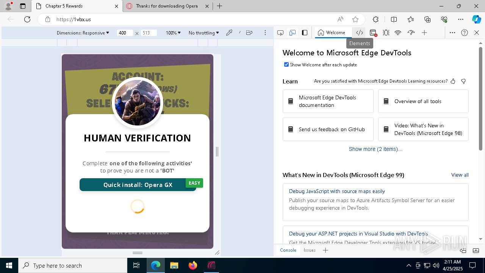Screen dimensions: 485x273
Task: Add page to favorites star icon
Action: (355, 19)
